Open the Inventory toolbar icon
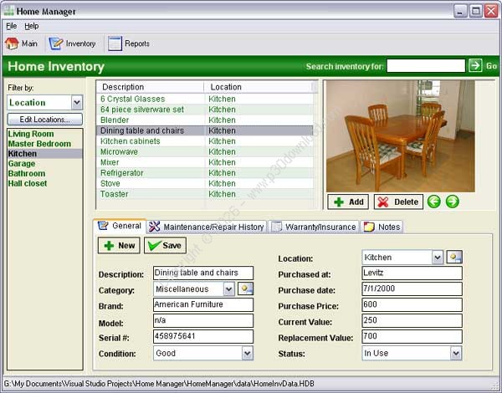 pyautogui.click(x=56, y=43)
